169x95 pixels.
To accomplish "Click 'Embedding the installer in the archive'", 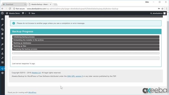I will [86, 40].
